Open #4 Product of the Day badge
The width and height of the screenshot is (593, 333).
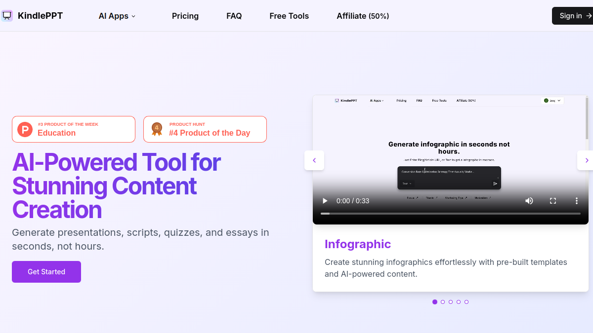[205, 129]
